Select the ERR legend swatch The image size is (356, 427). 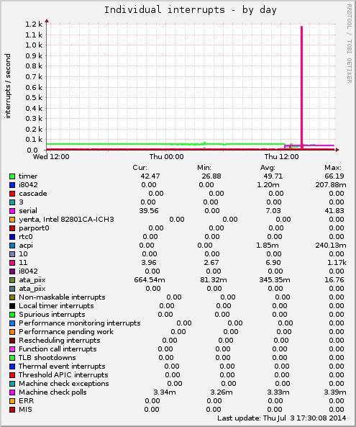point(12,401)
